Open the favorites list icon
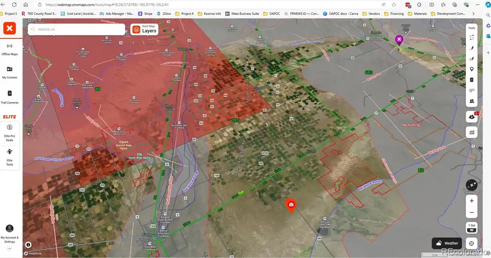Viewport: 491px width, 258px height. pyautogui.click(x=443, y=5)
